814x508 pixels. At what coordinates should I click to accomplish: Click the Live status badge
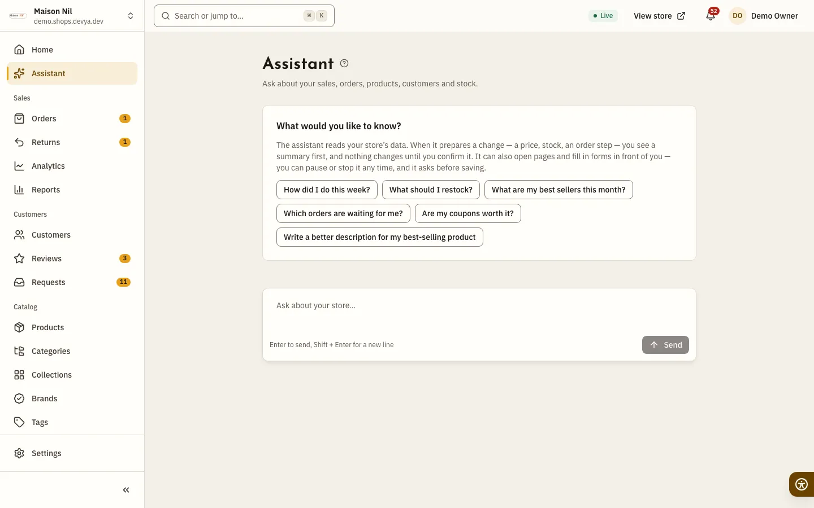coord(603,16)
